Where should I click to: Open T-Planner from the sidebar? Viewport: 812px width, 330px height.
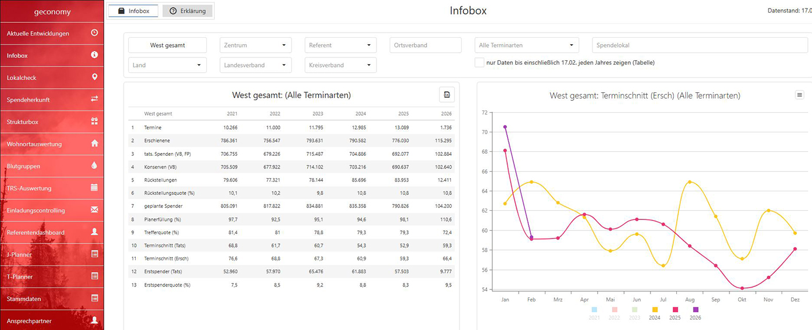tap(52, 277)
